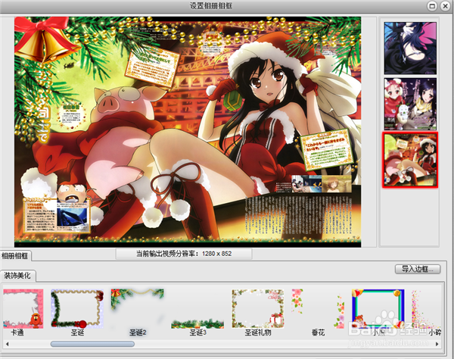Pick the 圣诞2 bell frame
Image resolution: width=454 pixels, height=359 pixels.
(x=138, y=308)
